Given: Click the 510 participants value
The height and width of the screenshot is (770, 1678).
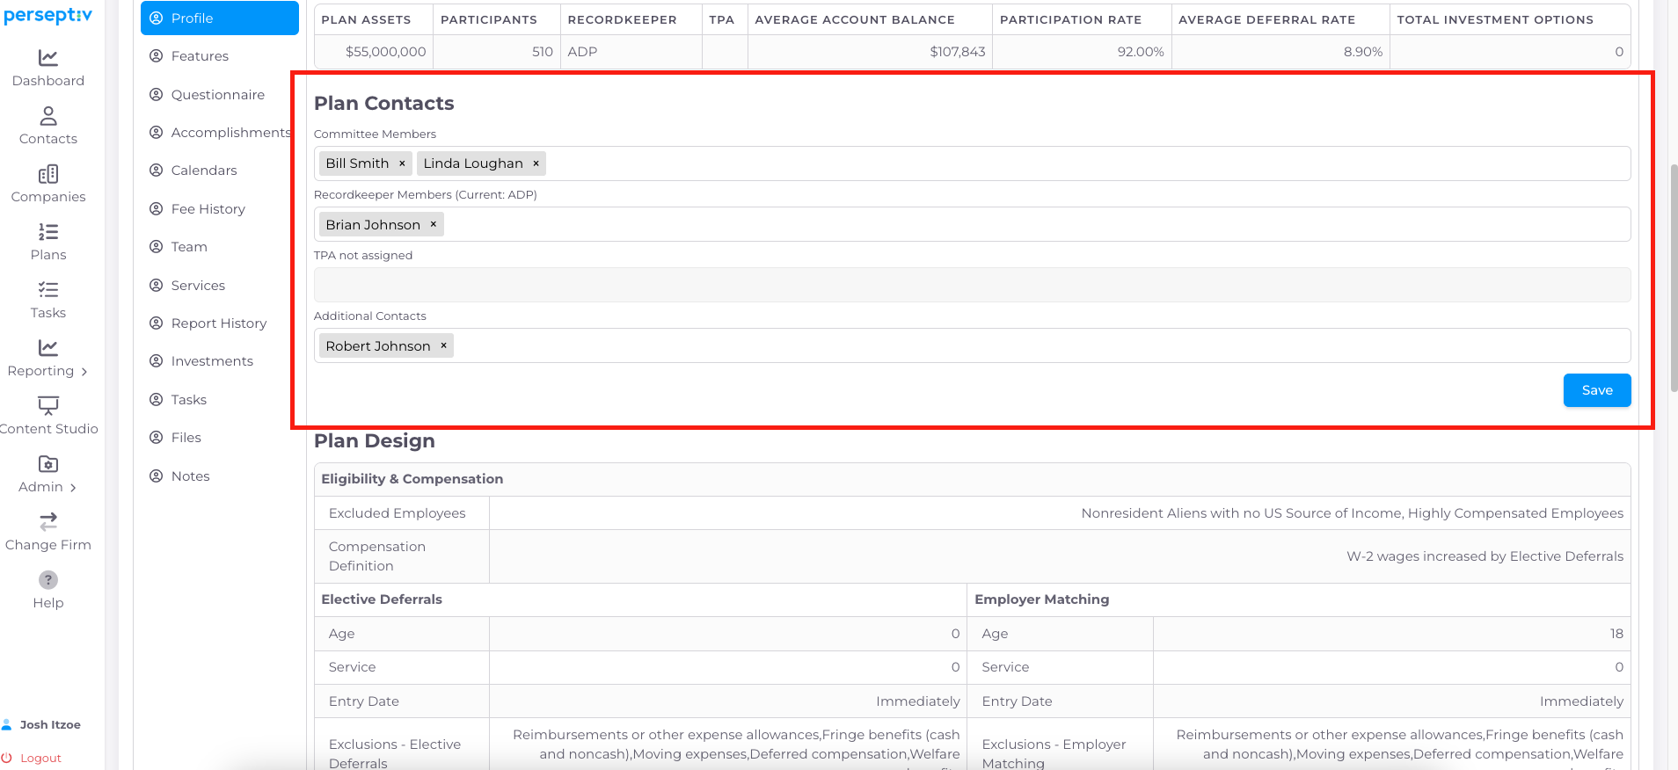Looking at the screenshot, I should pos(543,52).
